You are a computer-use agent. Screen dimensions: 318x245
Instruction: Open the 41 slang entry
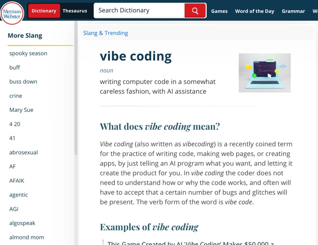tap(12, 138)
